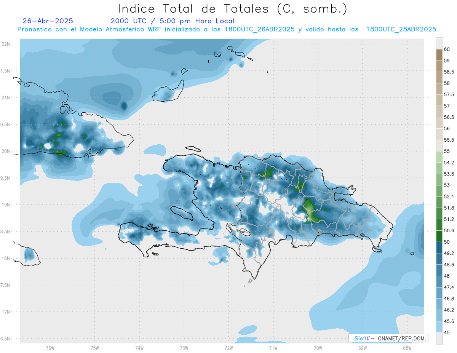This screenshot has width=457, height=353.
Task: Click the 'SisTT – ONAMET/REP.DOM.' credit box
Action: tap(388, 338)
